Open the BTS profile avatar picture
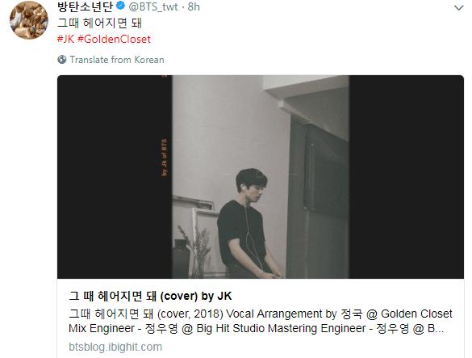Viewport: 472px width, 358px height. point(29,20)
